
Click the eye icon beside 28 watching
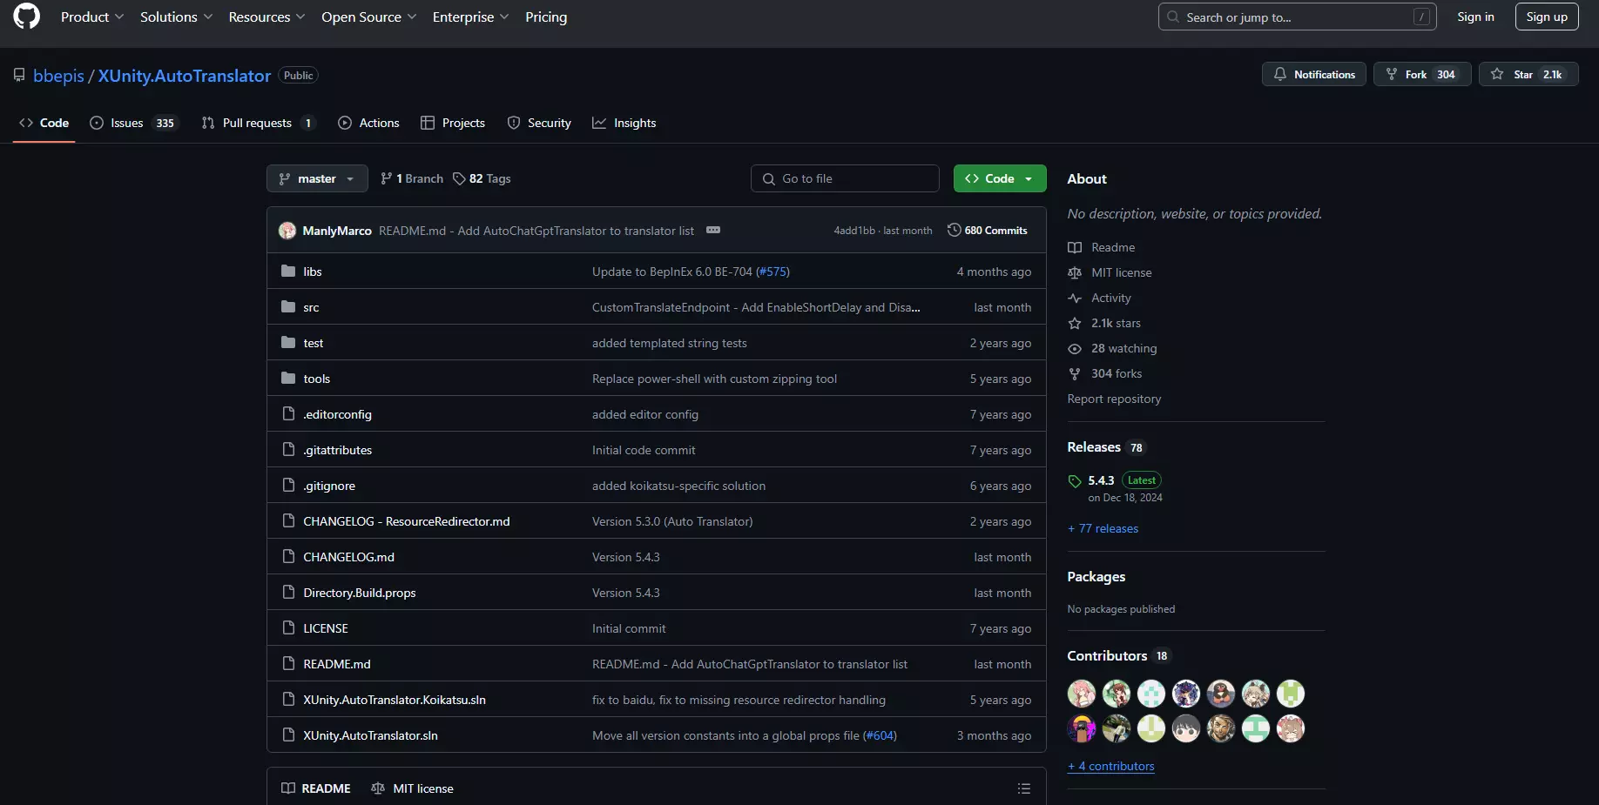[x=1075, y=348]
